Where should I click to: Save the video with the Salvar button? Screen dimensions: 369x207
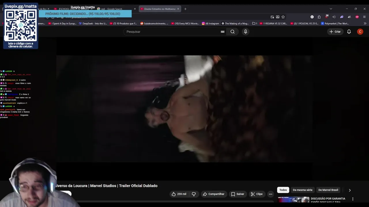[238, 194]
